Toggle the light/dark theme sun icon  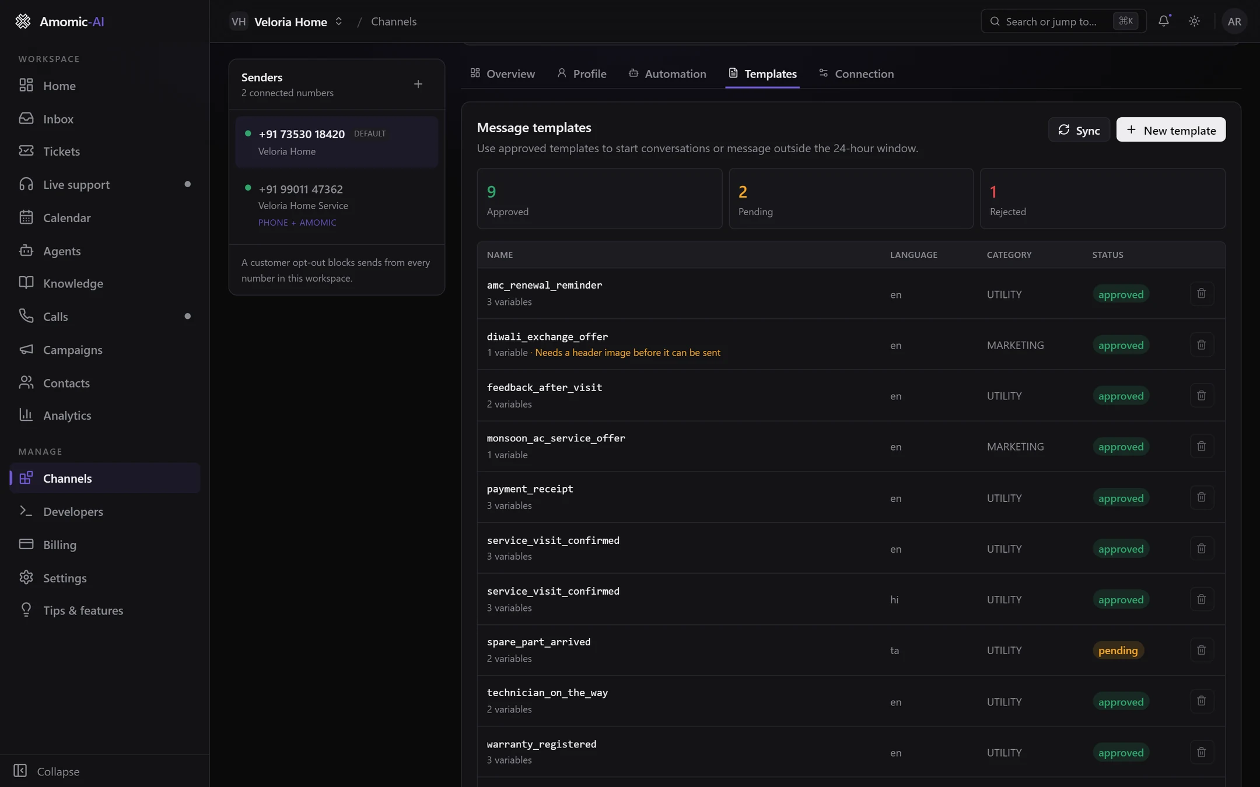1194,21
